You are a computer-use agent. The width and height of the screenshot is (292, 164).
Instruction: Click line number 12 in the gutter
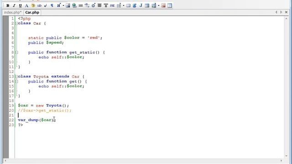11,72
